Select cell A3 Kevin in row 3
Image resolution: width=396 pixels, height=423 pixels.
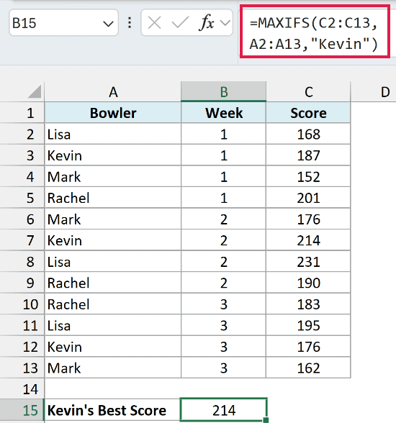(x=113, y=155)
